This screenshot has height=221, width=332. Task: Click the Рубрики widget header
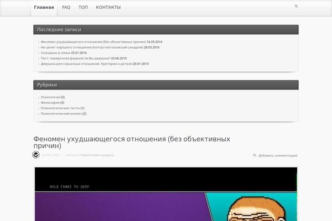pos(166,85)
